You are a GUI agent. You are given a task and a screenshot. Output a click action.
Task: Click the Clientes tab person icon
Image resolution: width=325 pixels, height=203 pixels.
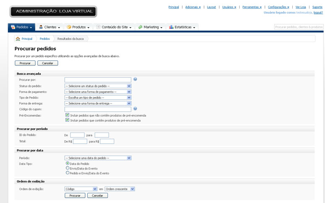click(41, 27)
